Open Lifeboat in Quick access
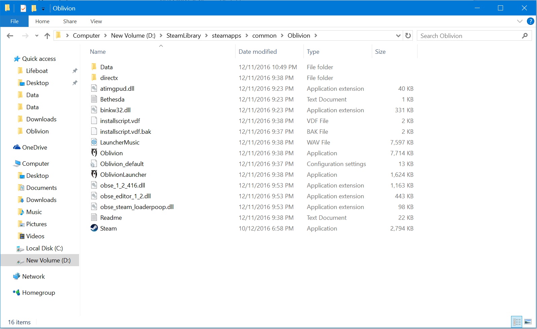This screenshot has height=329, width=537. (x=37, y=71)
